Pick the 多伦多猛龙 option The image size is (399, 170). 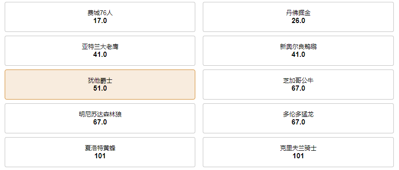click(x=298, y=118)
